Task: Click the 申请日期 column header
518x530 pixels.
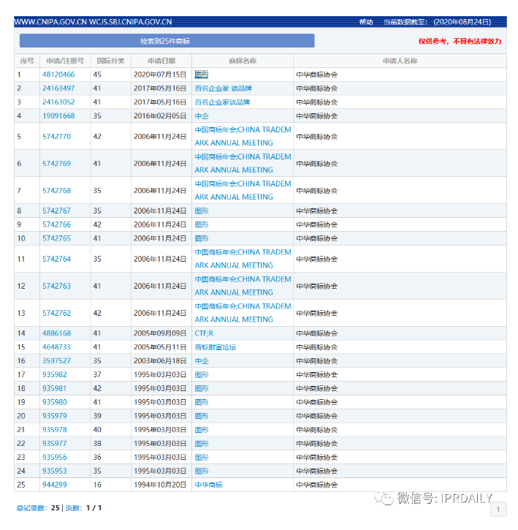Action: (x=161, y=61)
